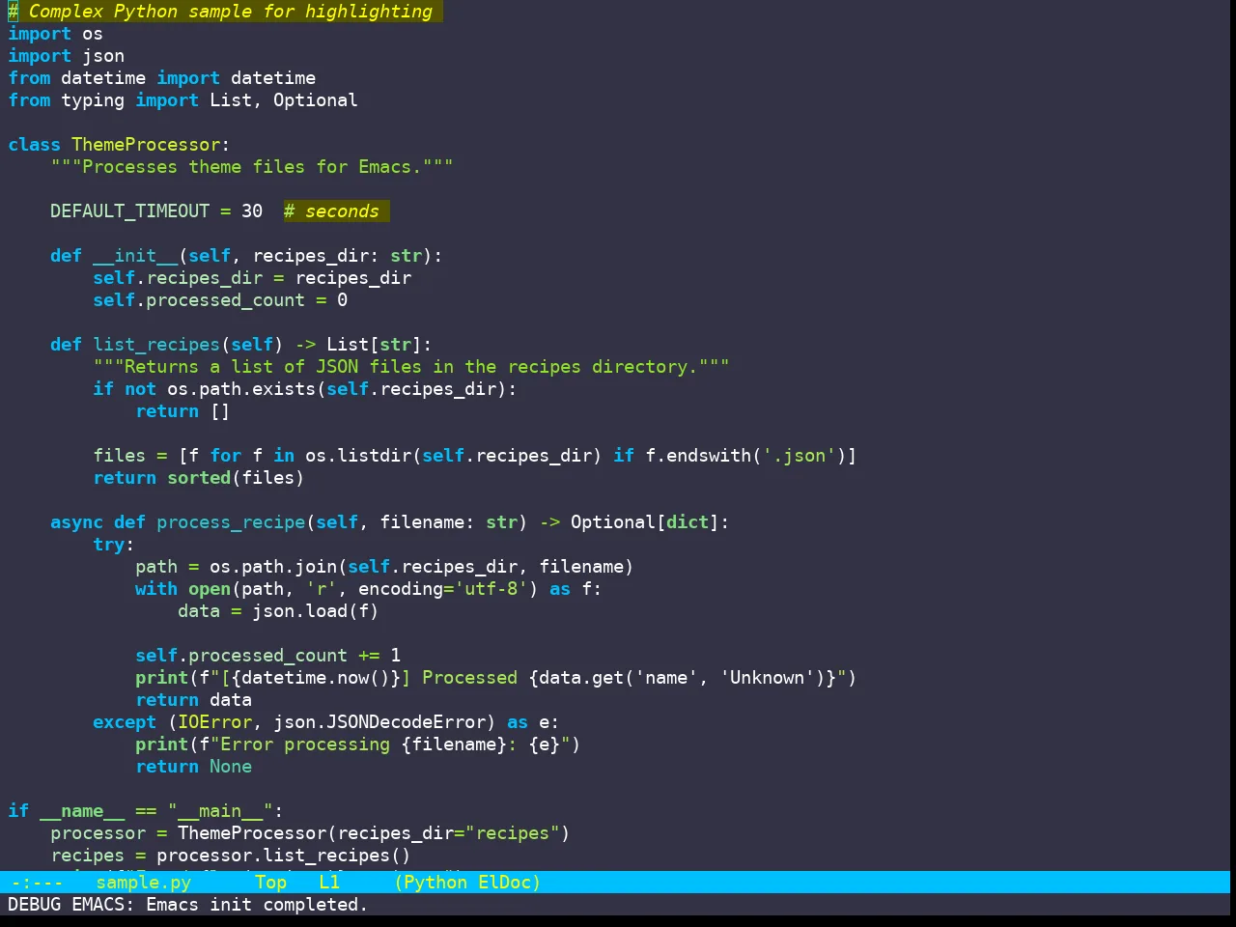Click 'datetime.now()' inside the f-string
The image size is (1236, 927).
click(316, 678)
